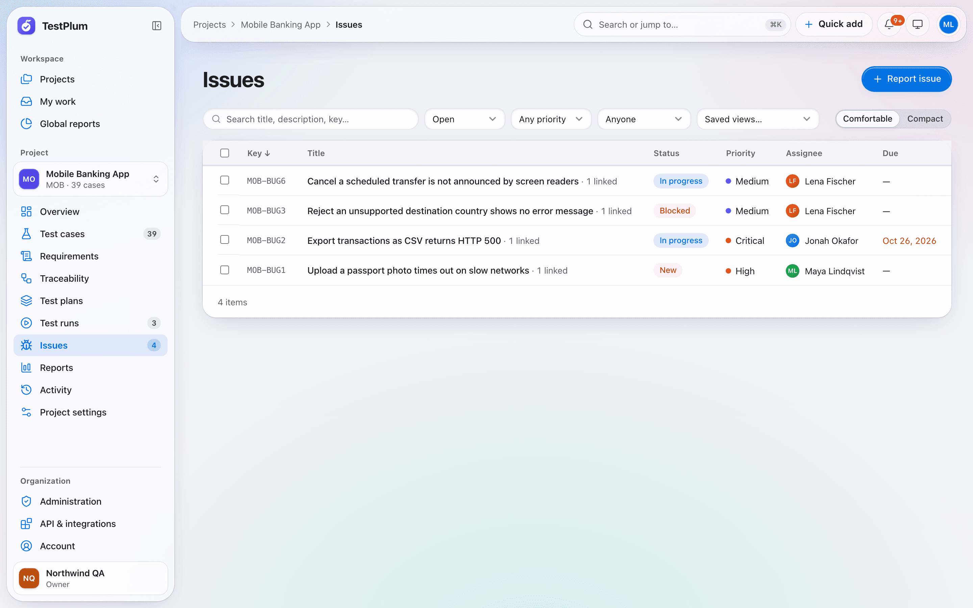Viewport: 973px width, 608px height.
Task: Open issue Export transactions as CSV returns HTTP 500
Action: pos(404,240)
